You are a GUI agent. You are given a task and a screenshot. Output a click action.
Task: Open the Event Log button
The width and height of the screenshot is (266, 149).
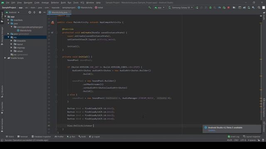(x=234, y=137)
